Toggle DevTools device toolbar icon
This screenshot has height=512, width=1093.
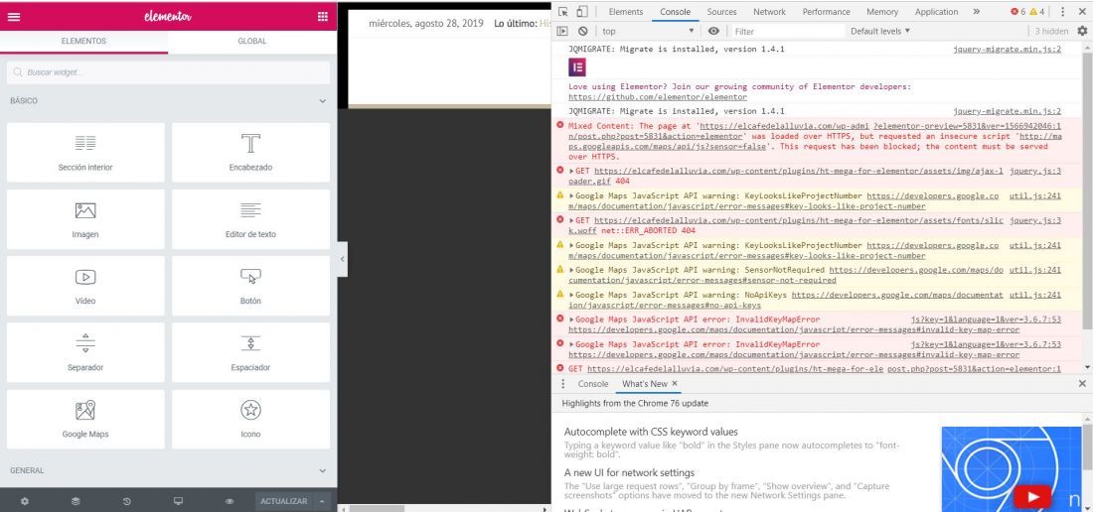[x=582, y=12]
